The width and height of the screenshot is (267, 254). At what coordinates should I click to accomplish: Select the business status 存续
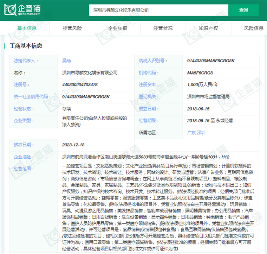point(66,109)
